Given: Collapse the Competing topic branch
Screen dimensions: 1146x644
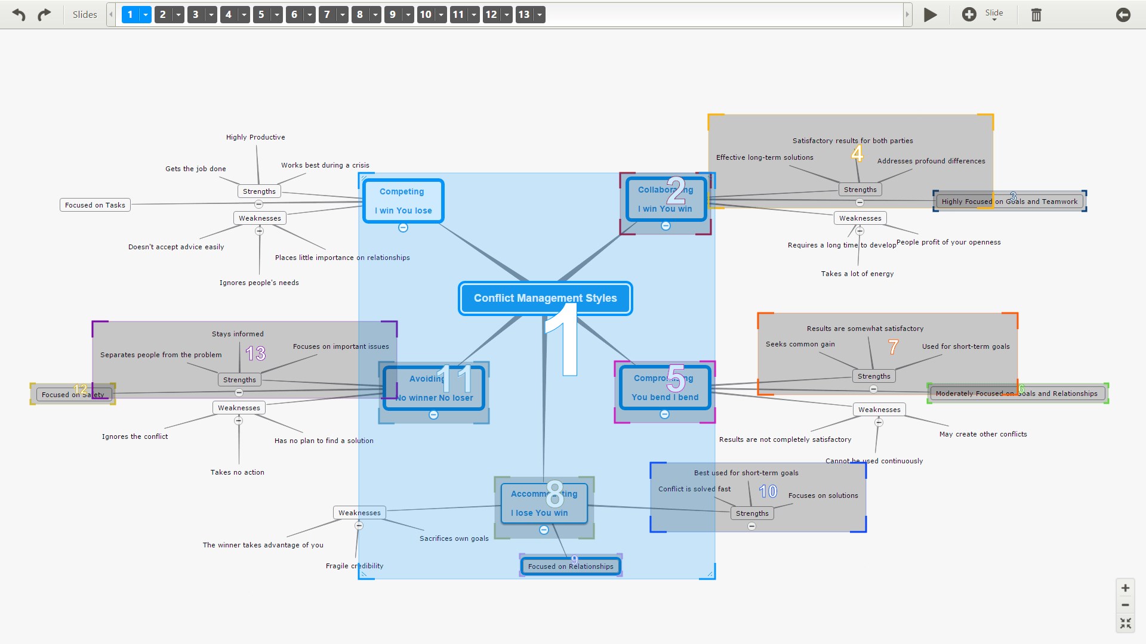Looking at the screenshot, I should (403, 227).
